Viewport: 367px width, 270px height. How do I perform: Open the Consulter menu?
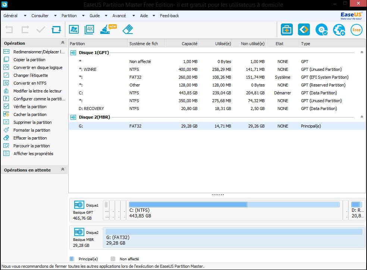tap(40, 16)
